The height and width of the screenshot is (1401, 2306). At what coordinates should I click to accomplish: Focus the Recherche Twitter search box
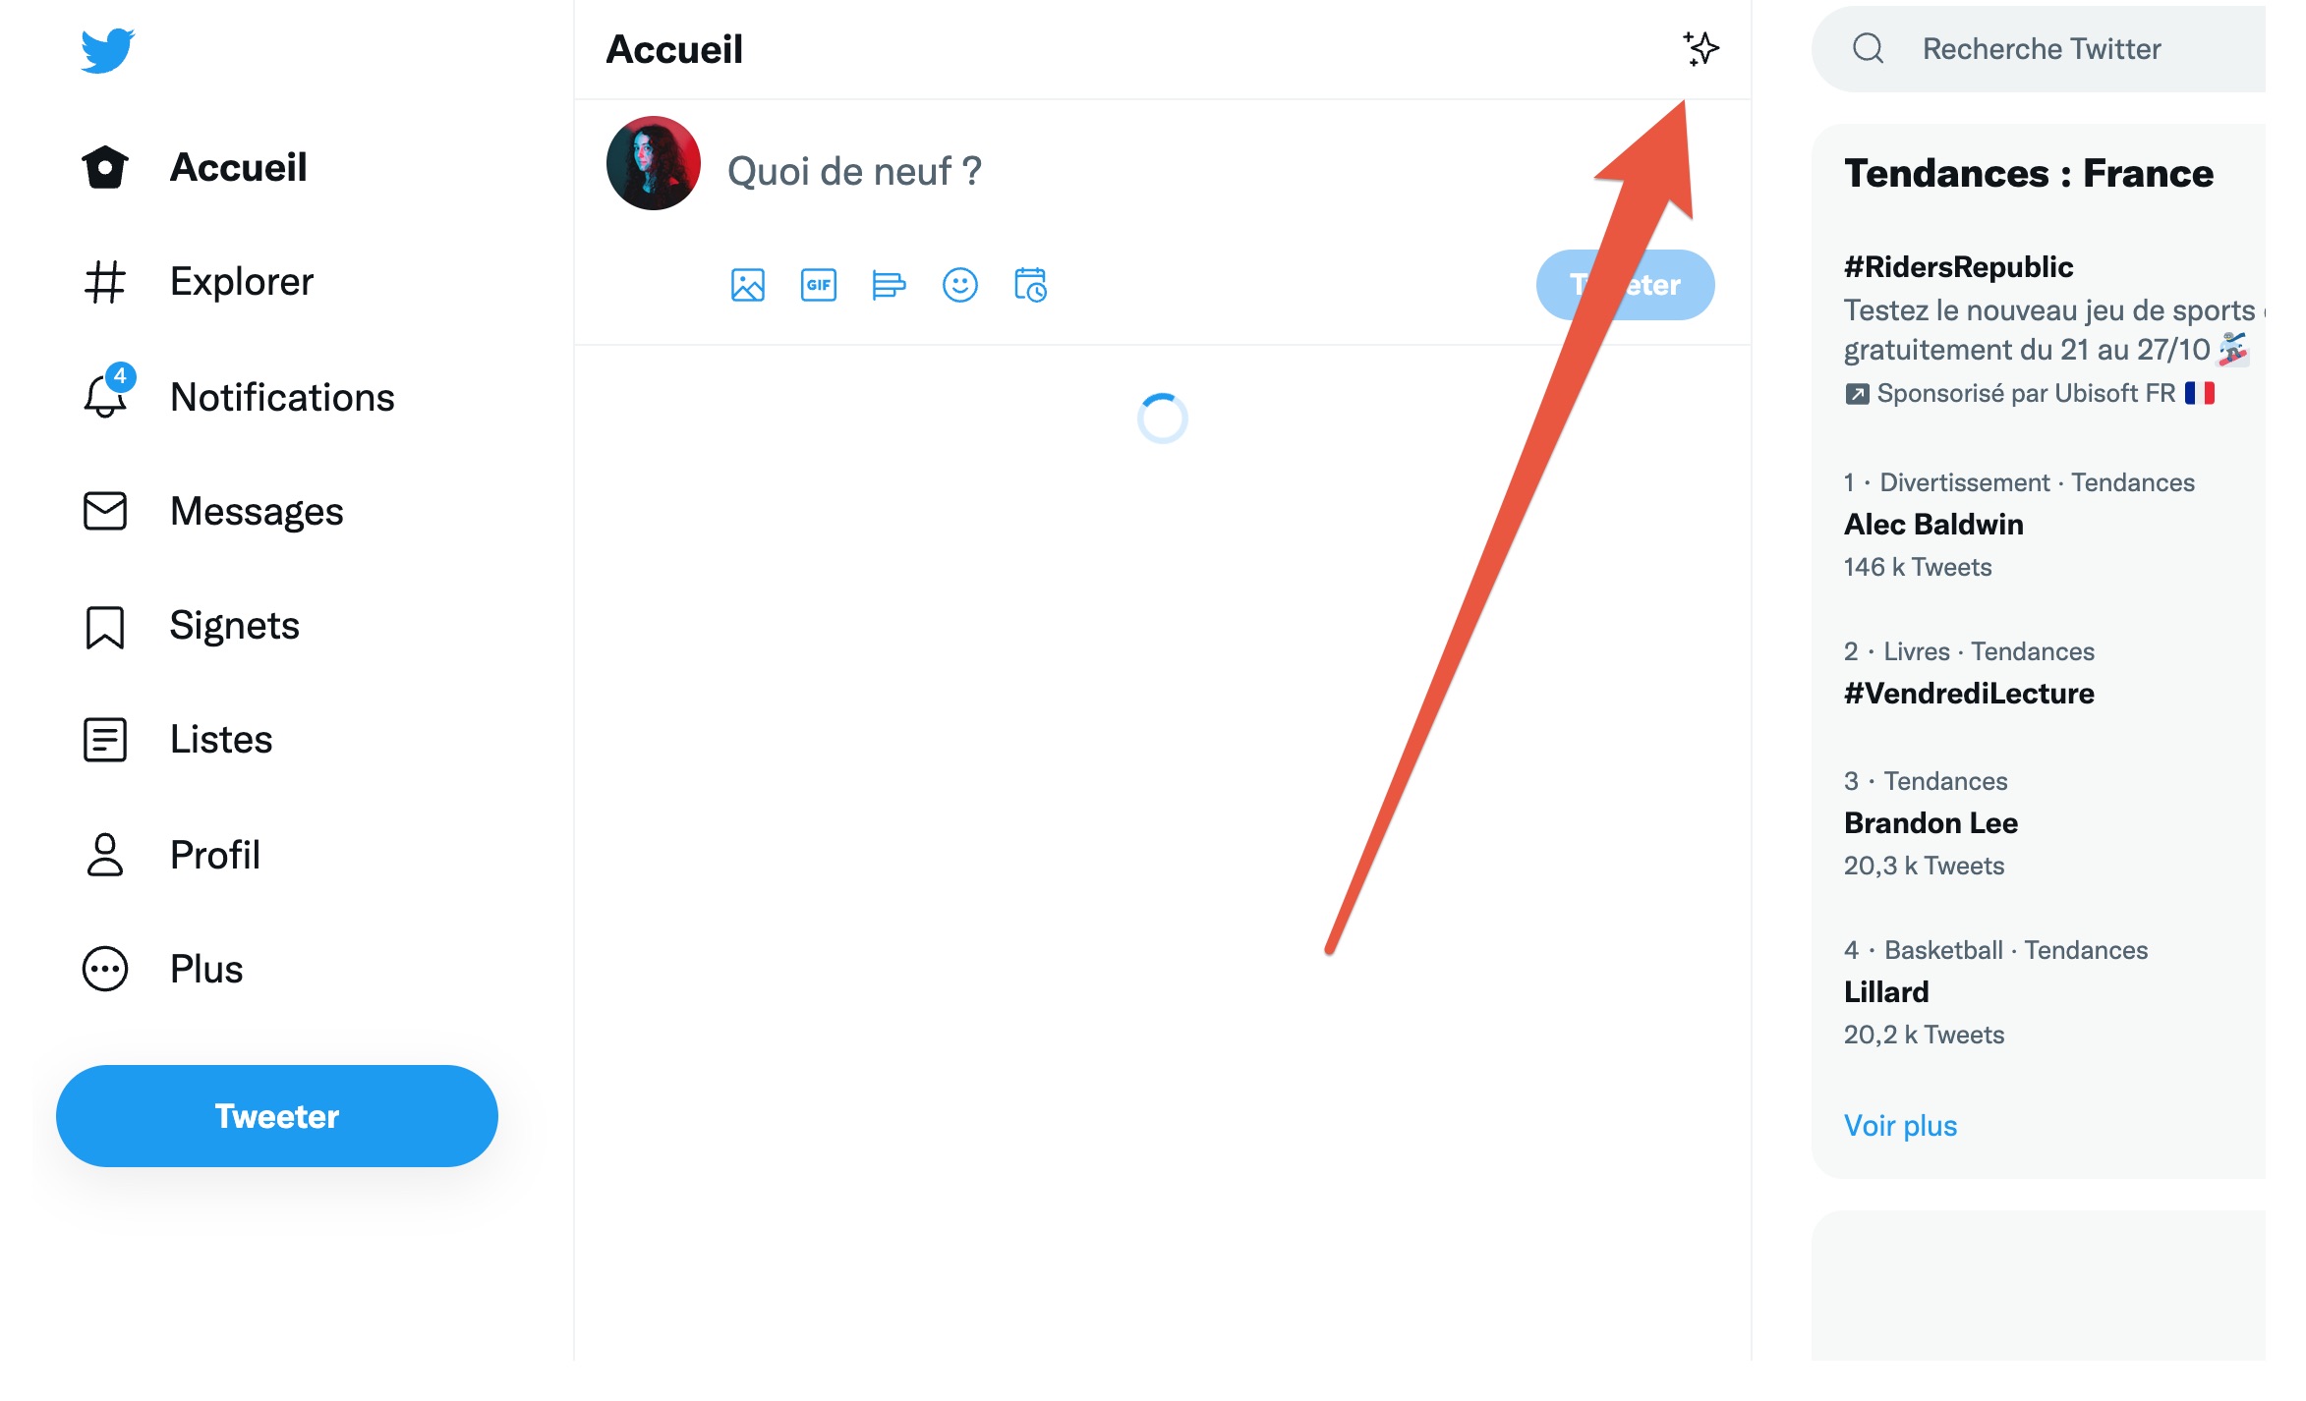click(x=2041, y=48)
